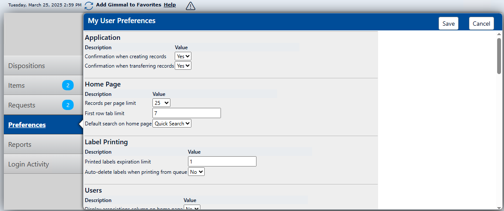Click the Items count badge
The height and width of the screenshot is (211, 504).
click(68, 86)
